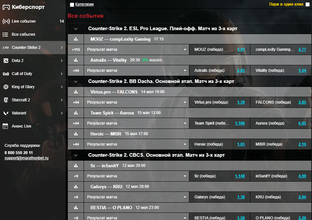
Task: Collapse the BB Dacha section chevron
Action: point(76,82)
